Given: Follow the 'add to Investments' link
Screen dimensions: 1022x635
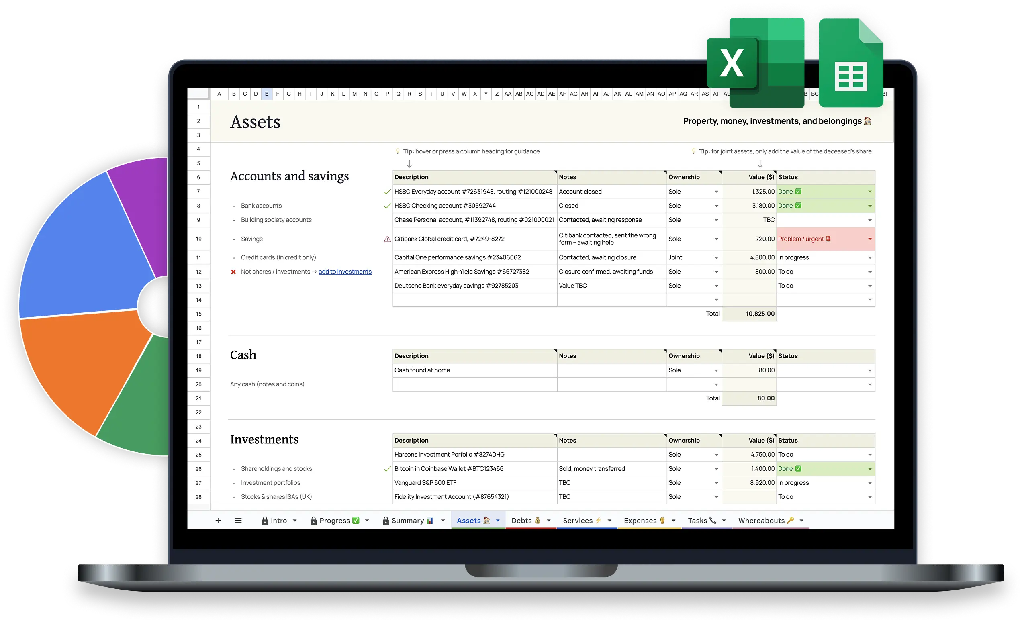Looking at the screenshot, I should (x=345, y=272).
